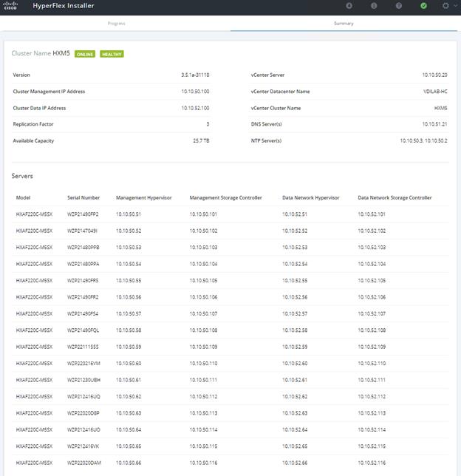This screenshot has width=461, height=476.
Task: Select storage controller IP 10.10.50.106
Action: click(x=203, y=297)
